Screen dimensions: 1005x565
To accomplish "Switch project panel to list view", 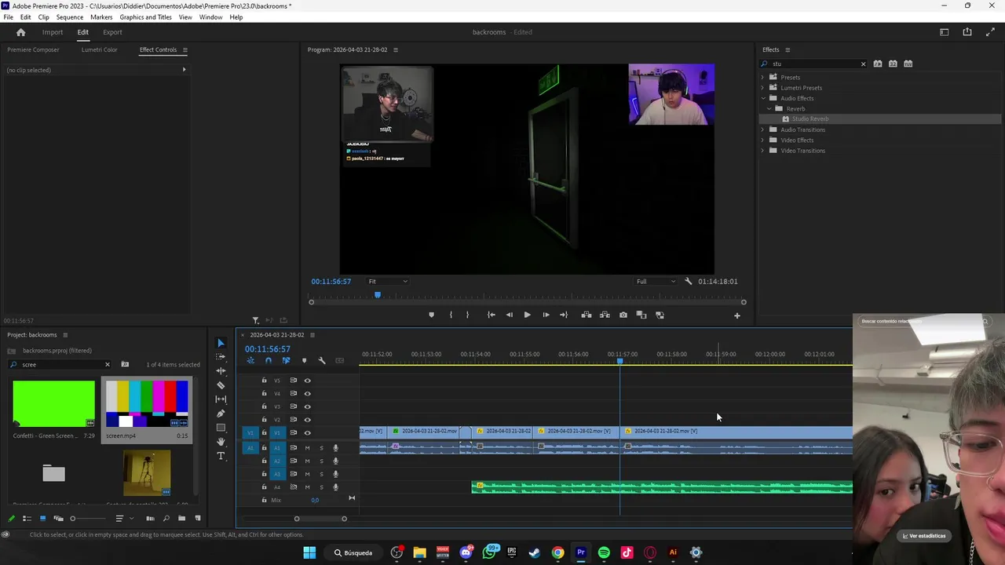I will pyautogui.click(x=27, y=518).
